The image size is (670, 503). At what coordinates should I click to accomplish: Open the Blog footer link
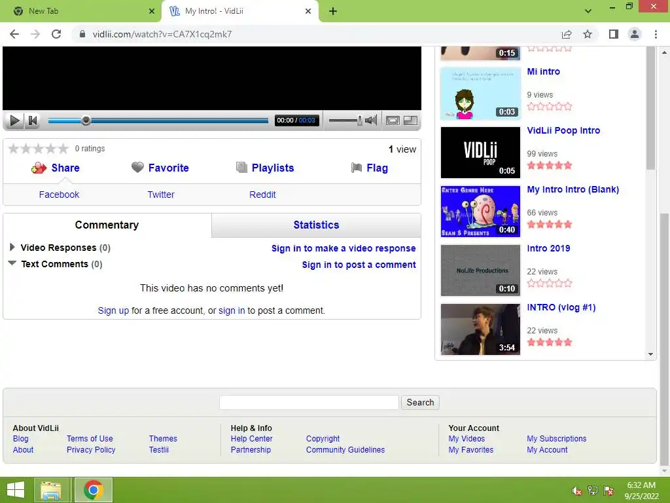[x=20, y=439]
